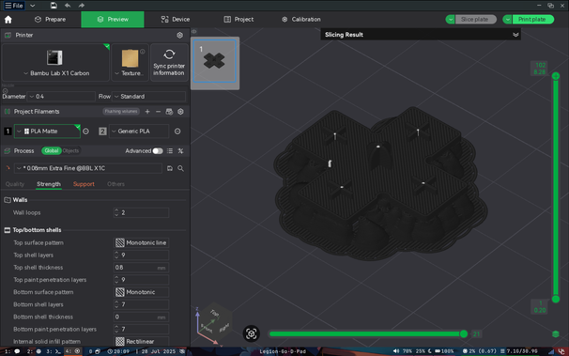Select Global process scope
The image size is (569, 356).
pos(51,151)
